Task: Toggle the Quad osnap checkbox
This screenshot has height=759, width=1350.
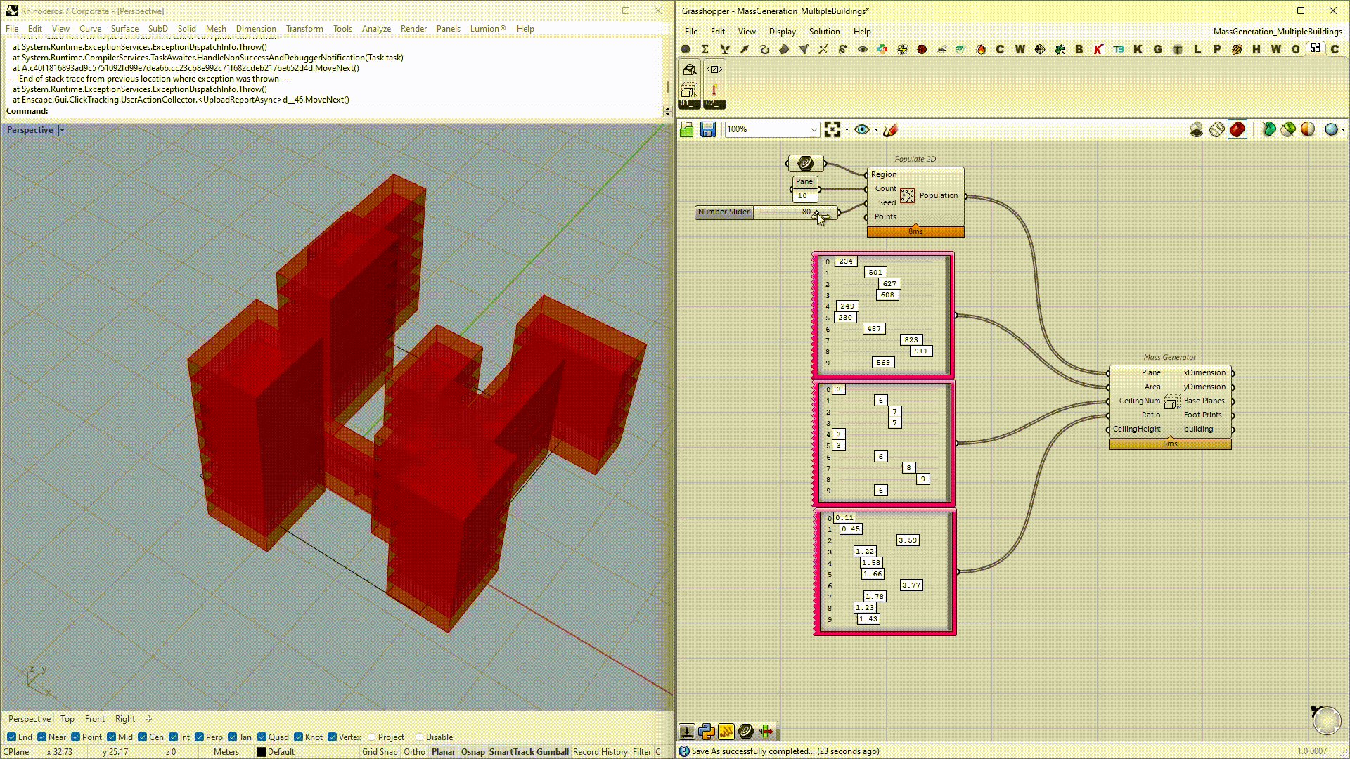Action: pos(262,737)
